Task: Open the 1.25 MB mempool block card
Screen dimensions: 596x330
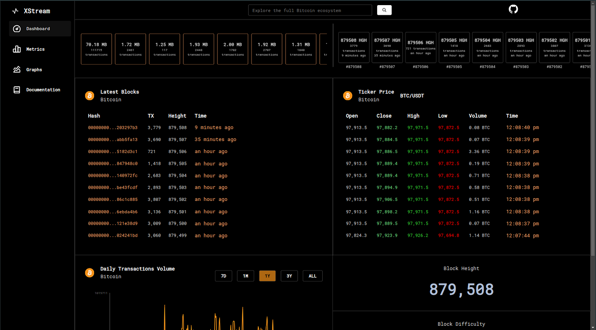Action: pyautogui.click(x=165, y=49)
